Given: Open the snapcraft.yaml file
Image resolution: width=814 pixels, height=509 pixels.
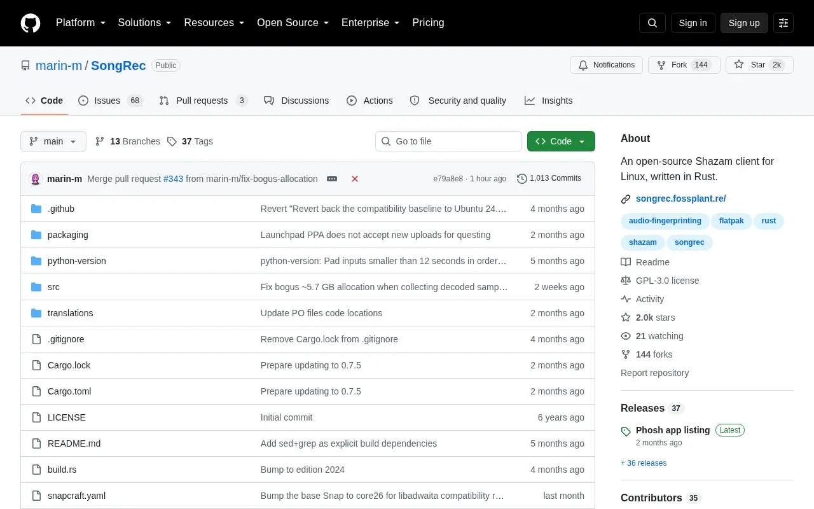Looking at the screenshot, I should 76,496.
